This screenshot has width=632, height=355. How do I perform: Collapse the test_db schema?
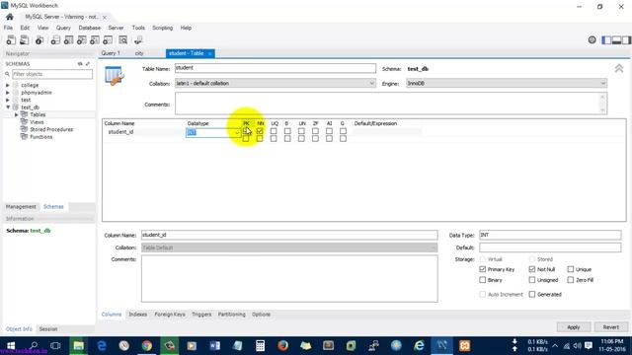pyautogui.click(x=8, y=107)
